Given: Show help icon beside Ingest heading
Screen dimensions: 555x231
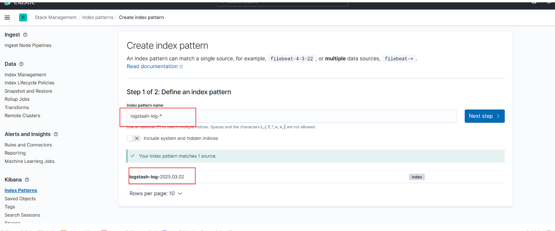Looking at the screenshot, I should [25, 35].
